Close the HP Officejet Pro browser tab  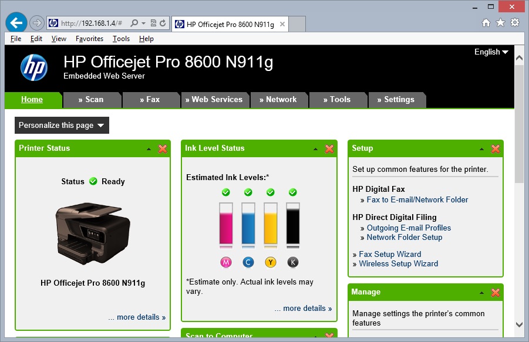282,24
